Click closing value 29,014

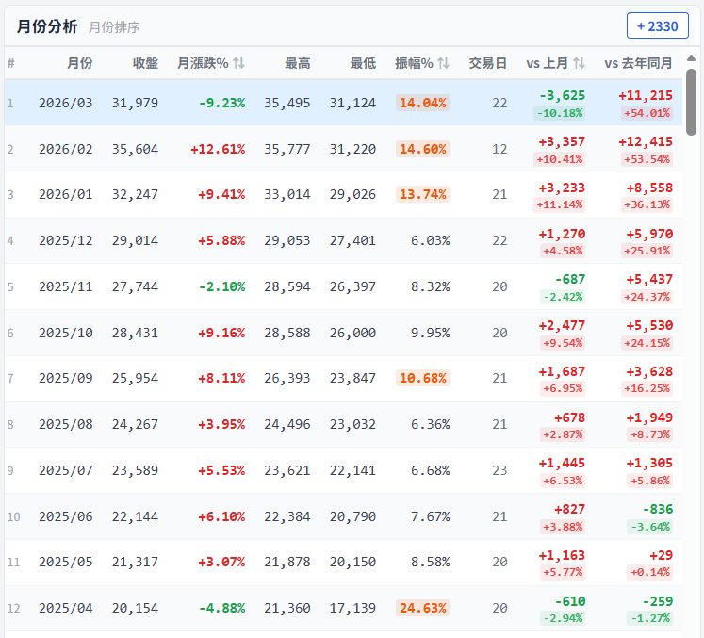click(x=135, y=240)
